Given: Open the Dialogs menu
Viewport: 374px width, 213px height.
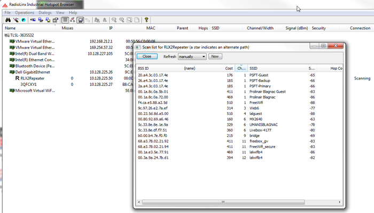Looking at the screenshot, I should [x=45, y=13].
